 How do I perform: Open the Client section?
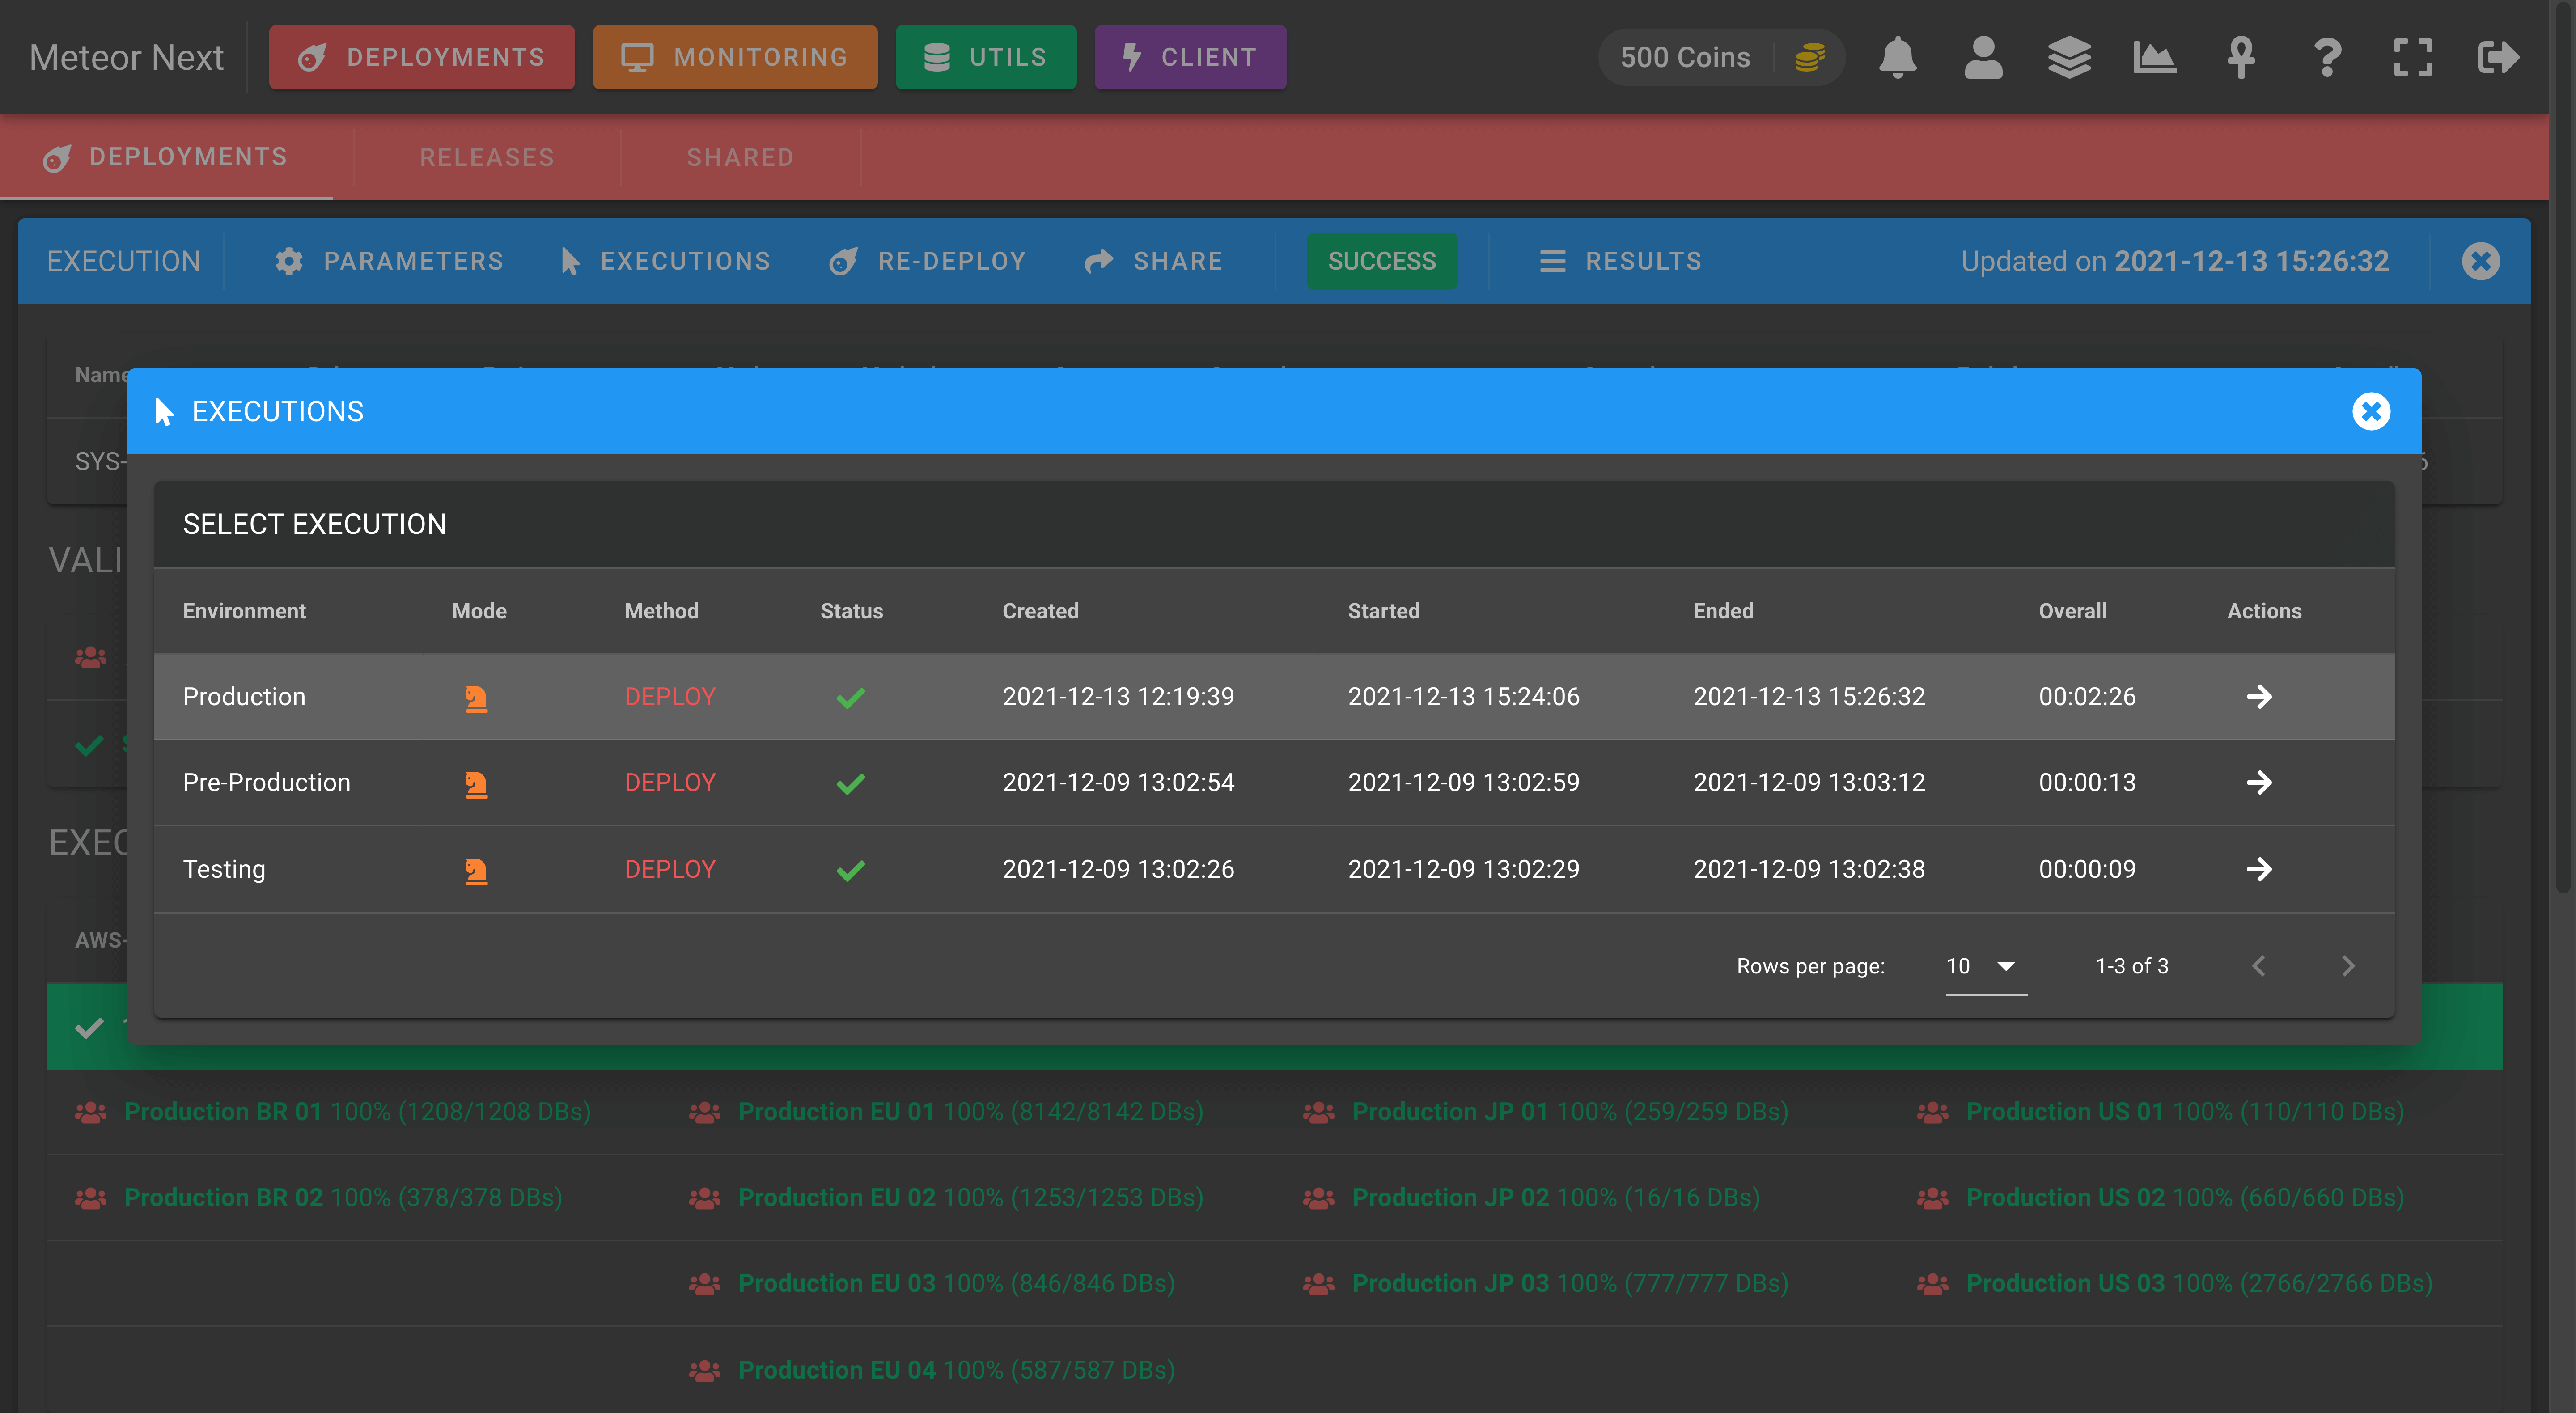pos(1190,57)
